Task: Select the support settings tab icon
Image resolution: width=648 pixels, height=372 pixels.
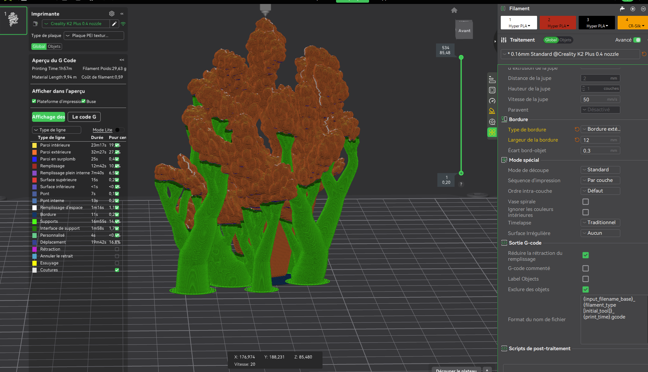Action: coord(492,111)
